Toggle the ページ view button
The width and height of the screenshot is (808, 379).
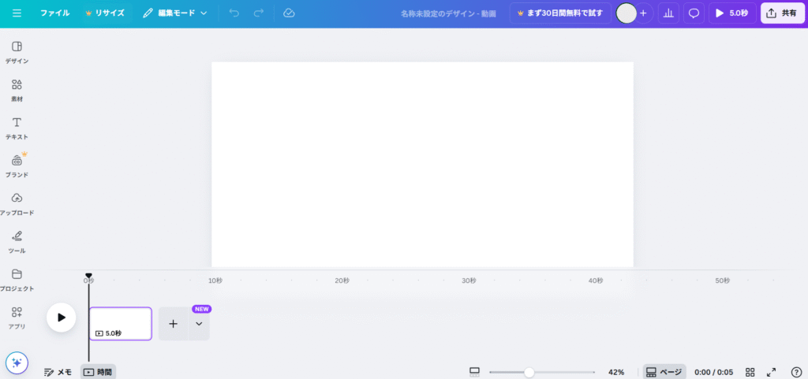click(x=664, y=372)
